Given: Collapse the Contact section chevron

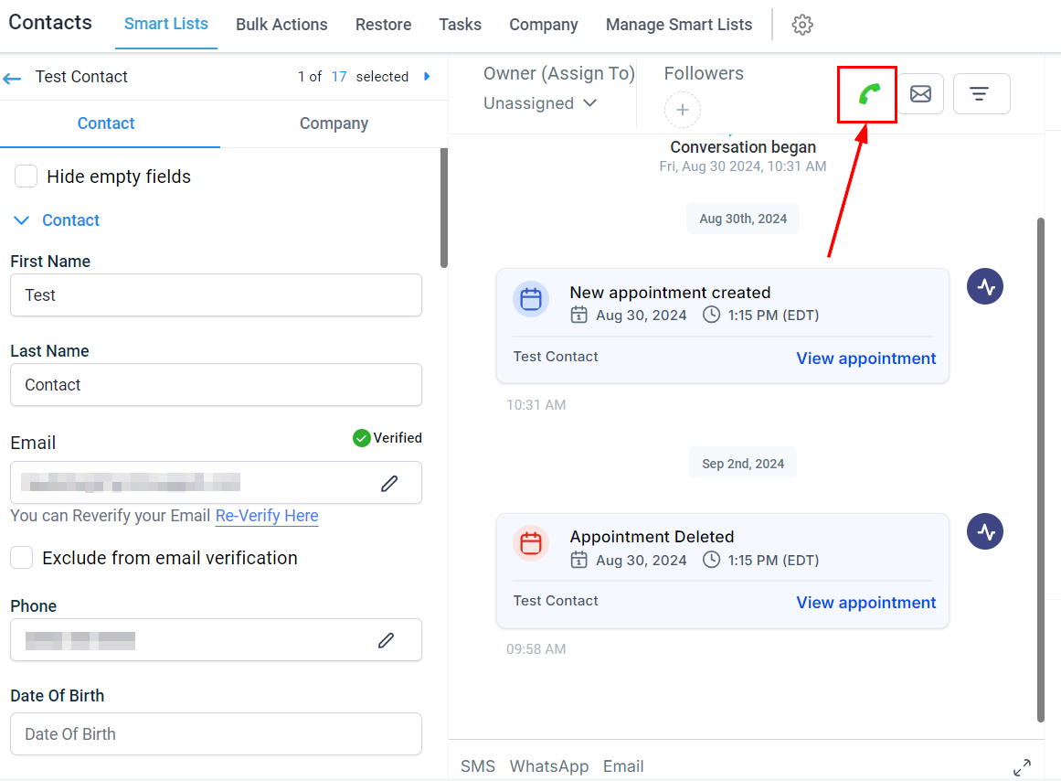Looking at the screenshot, I should tap(22, 220).
